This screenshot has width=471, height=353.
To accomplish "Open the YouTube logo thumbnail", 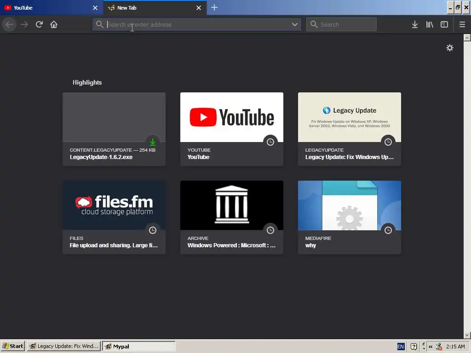I will 232,117.
